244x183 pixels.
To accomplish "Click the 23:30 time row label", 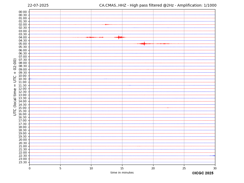I will [x=23, y=162].
